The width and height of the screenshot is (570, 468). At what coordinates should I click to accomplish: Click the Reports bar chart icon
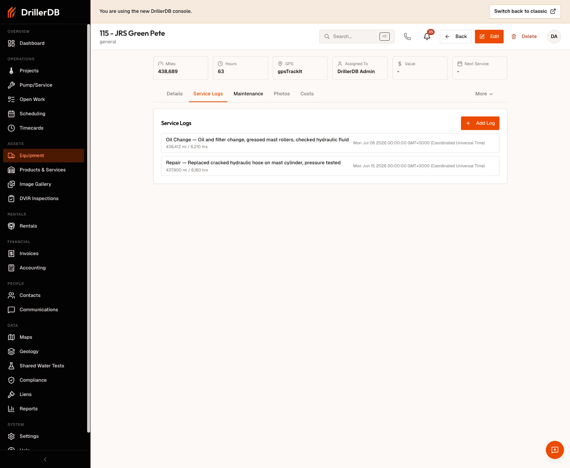point(11,409)
